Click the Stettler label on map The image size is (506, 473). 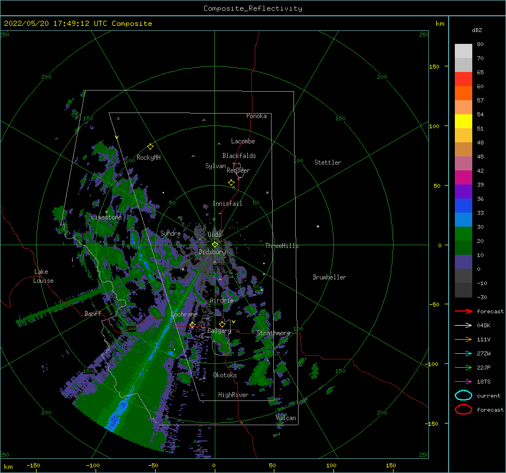(x=328, y=163)
